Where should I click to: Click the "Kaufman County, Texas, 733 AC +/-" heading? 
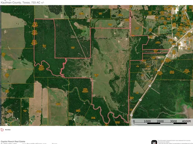[22, 3]
